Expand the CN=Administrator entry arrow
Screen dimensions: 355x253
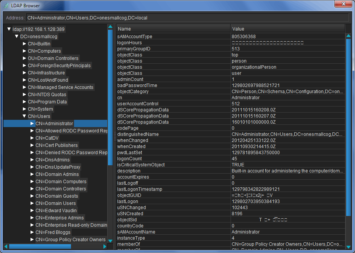coord(32,124)
